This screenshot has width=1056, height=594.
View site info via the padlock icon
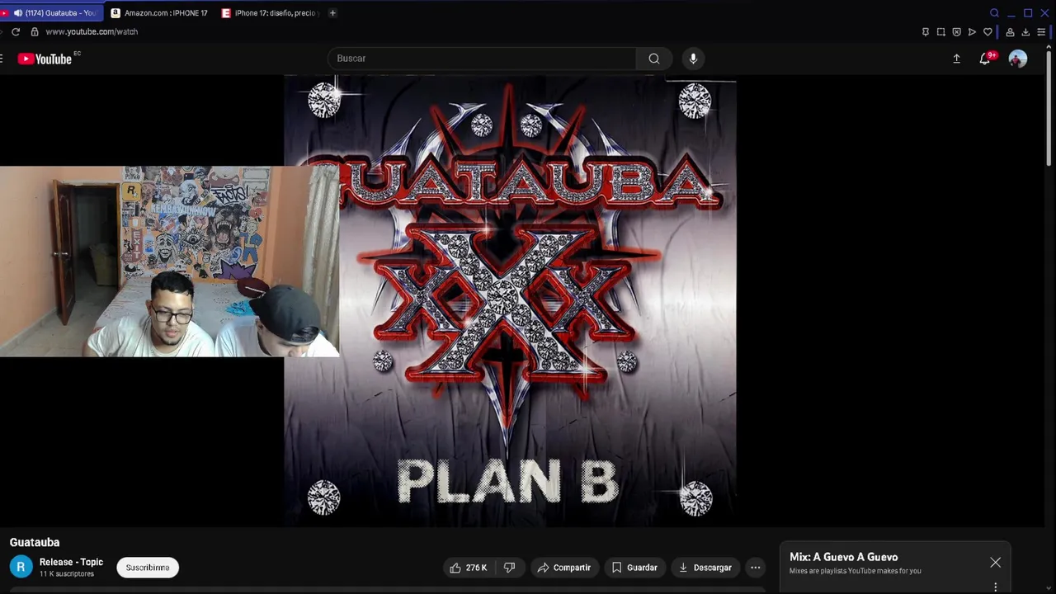click(x=35, y=31)
